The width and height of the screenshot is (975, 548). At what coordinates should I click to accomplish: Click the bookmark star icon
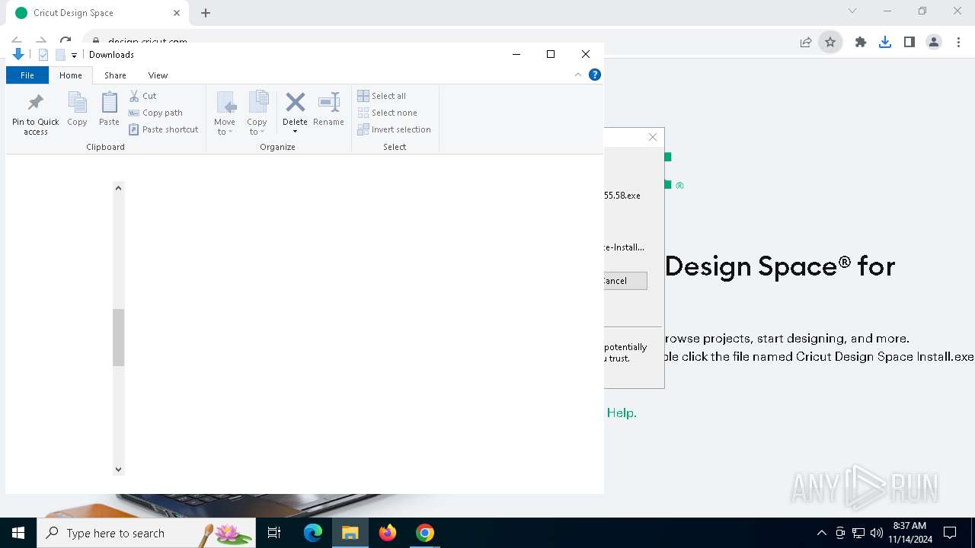pos(830,43)
